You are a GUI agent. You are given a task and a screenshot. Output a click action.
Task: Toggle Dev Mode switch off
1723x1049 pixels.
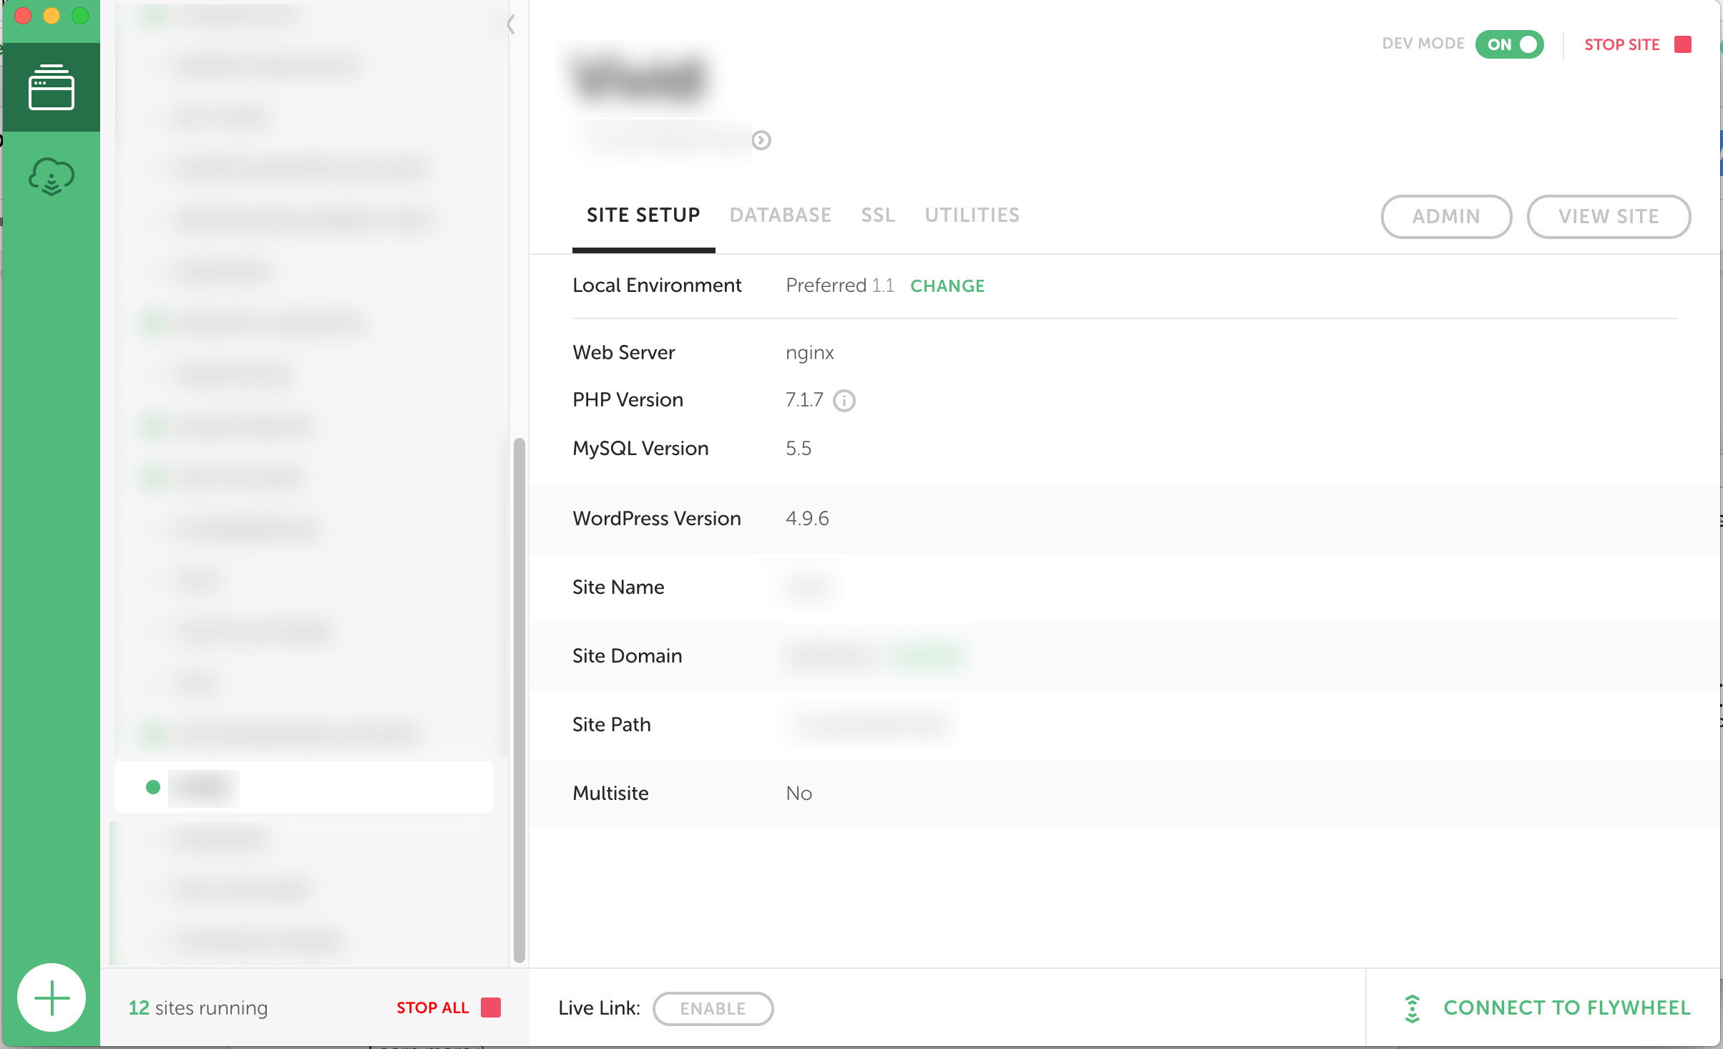[x=1510, y=44]
